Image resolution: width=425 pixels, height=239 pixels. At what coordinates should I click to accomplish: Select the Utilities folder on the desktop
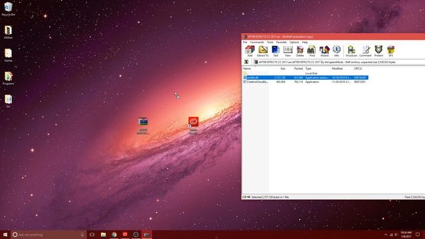pos(8,32)
